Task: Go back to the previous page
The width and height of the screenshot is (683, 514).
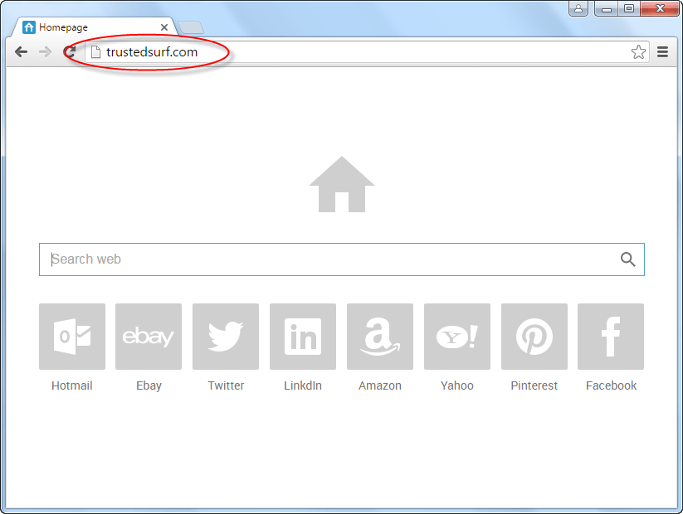Action: (x=21, y=52)
